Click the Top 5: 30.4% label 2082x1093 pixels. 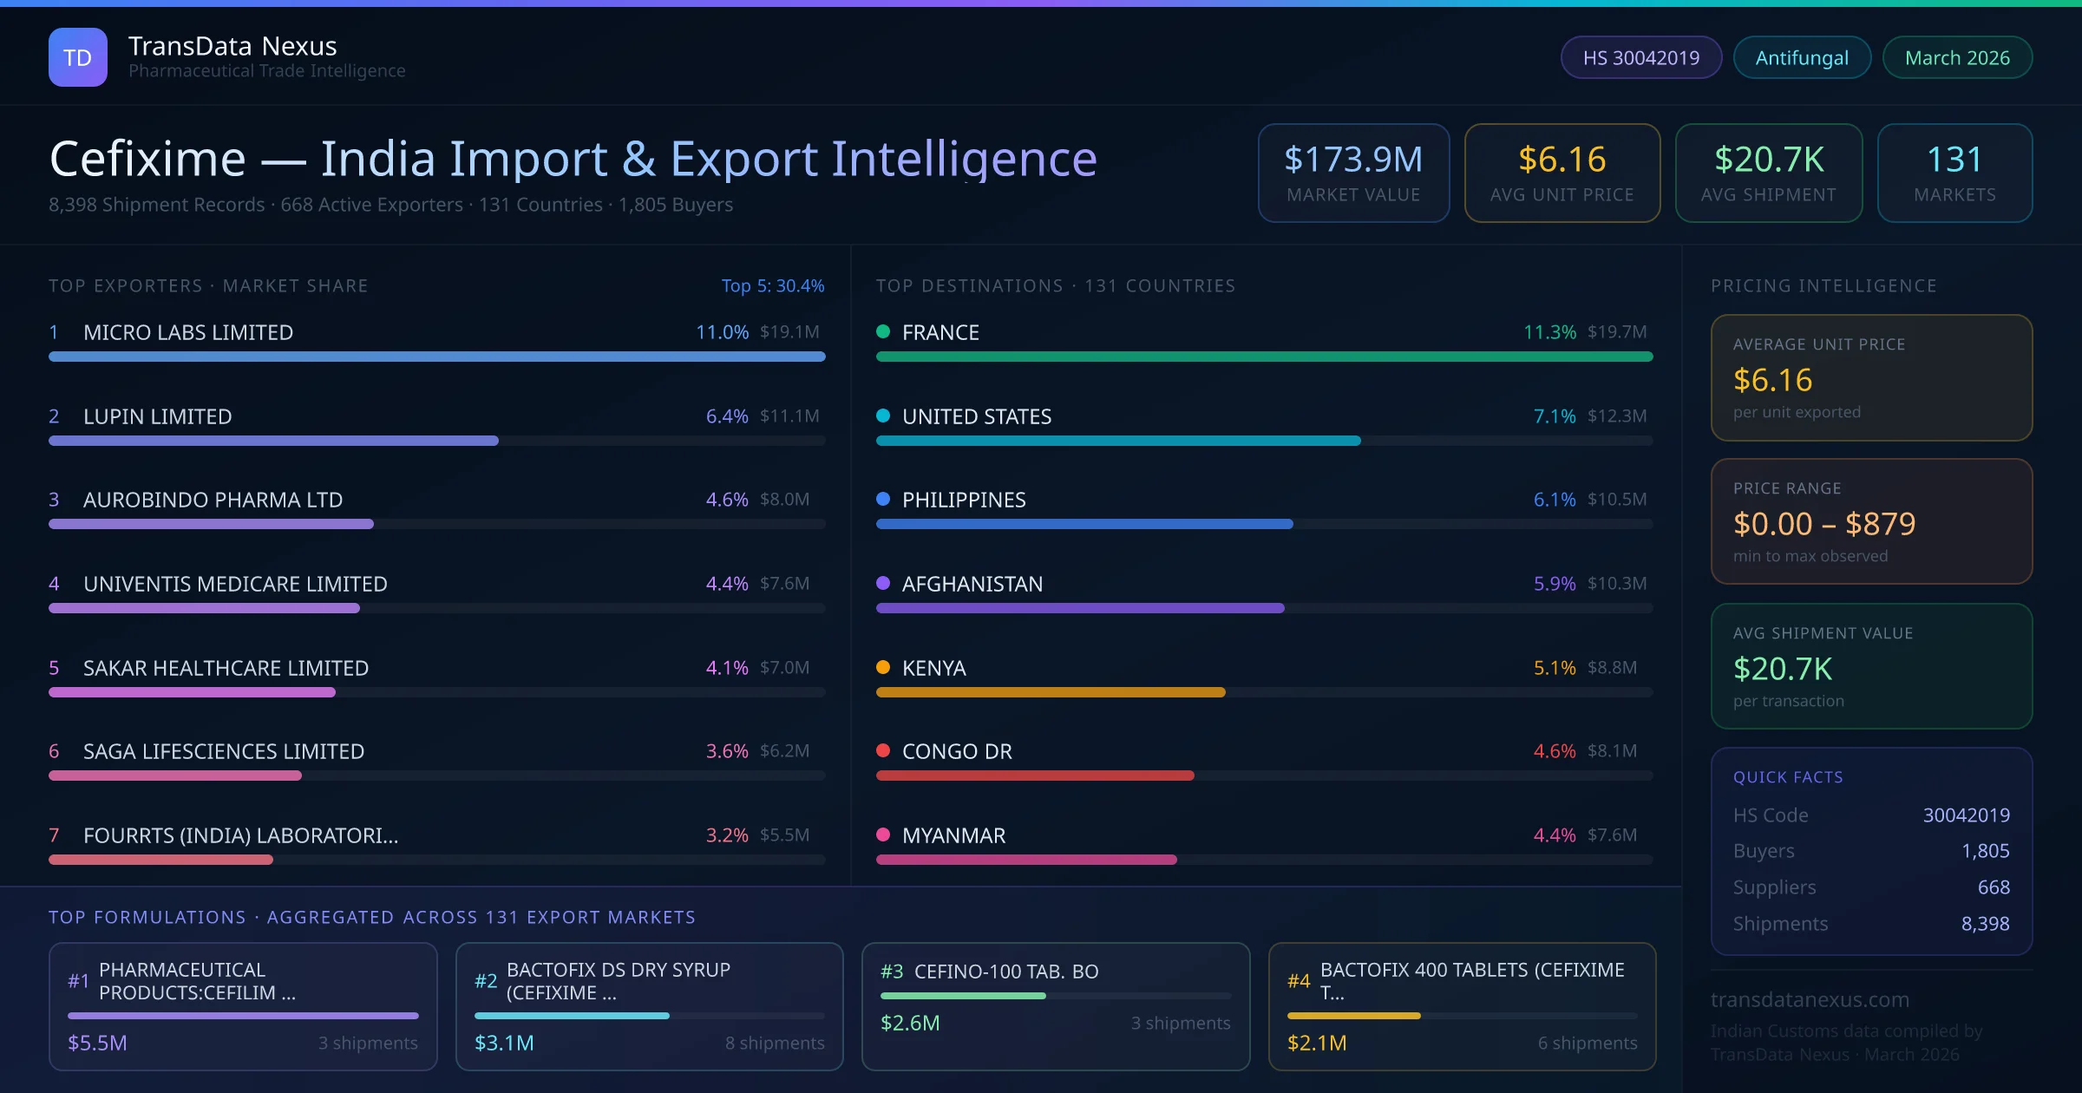pos(772,285)
